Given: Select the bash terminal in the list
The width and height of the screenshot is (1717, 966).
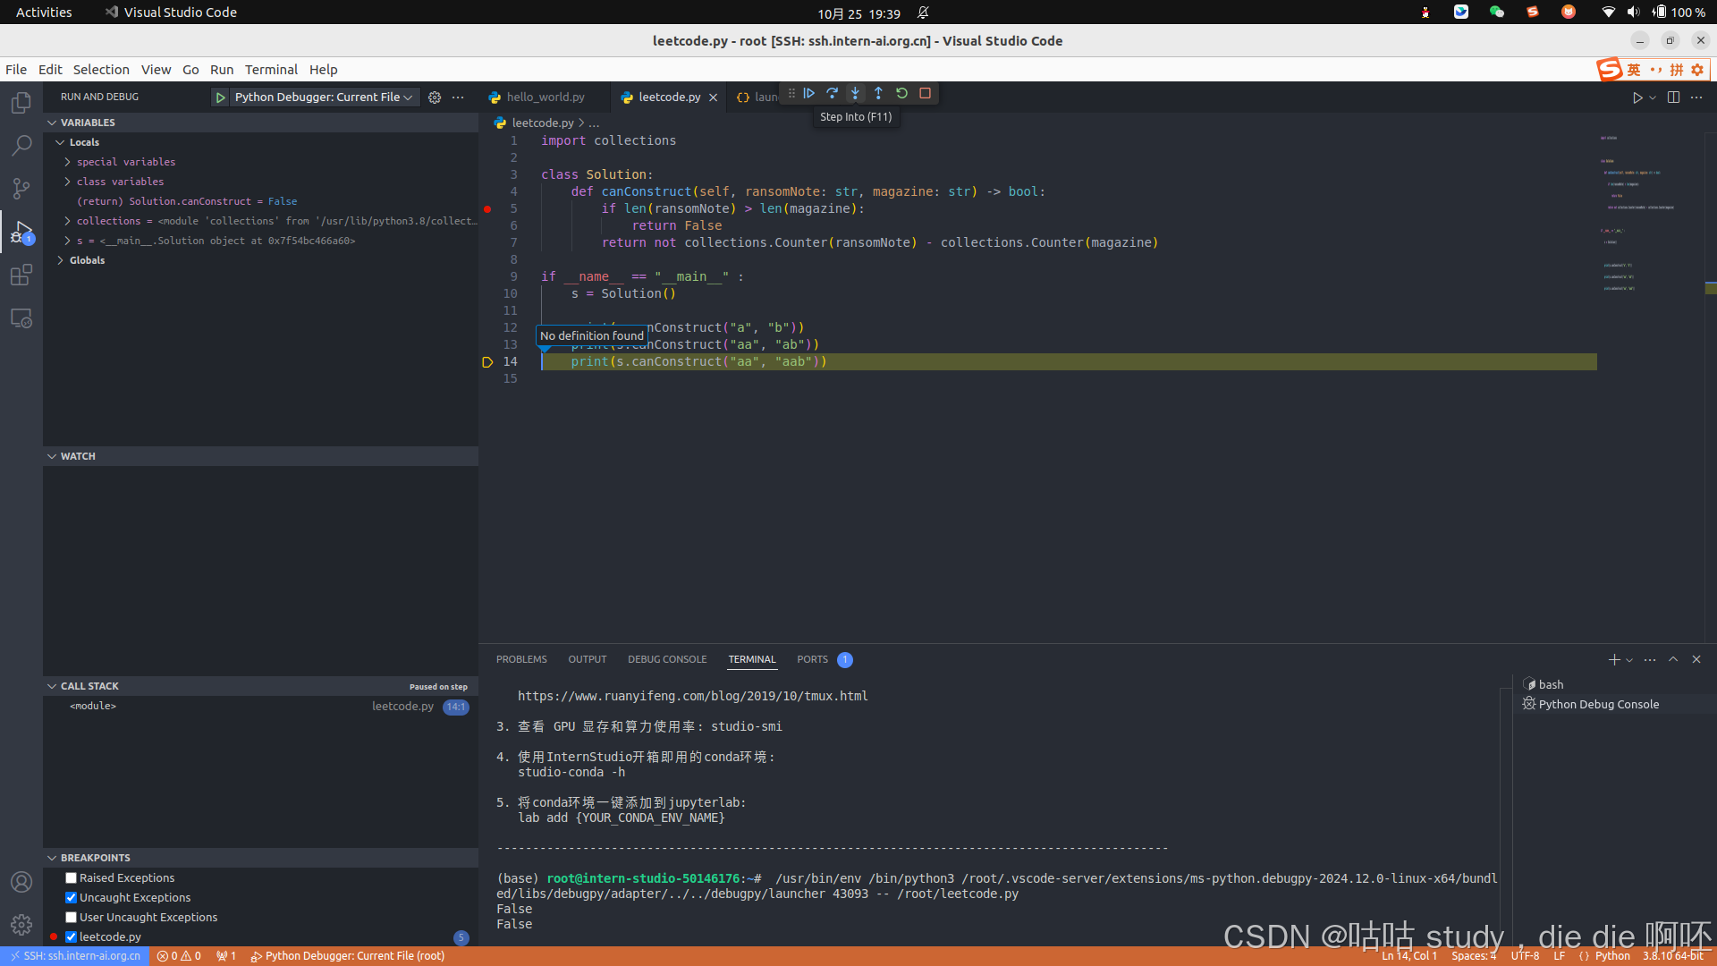Looking at the screenshot, I should pos(1551,684).
